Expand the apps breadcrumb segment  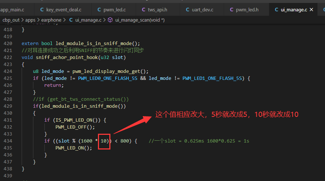pos(30,20)
